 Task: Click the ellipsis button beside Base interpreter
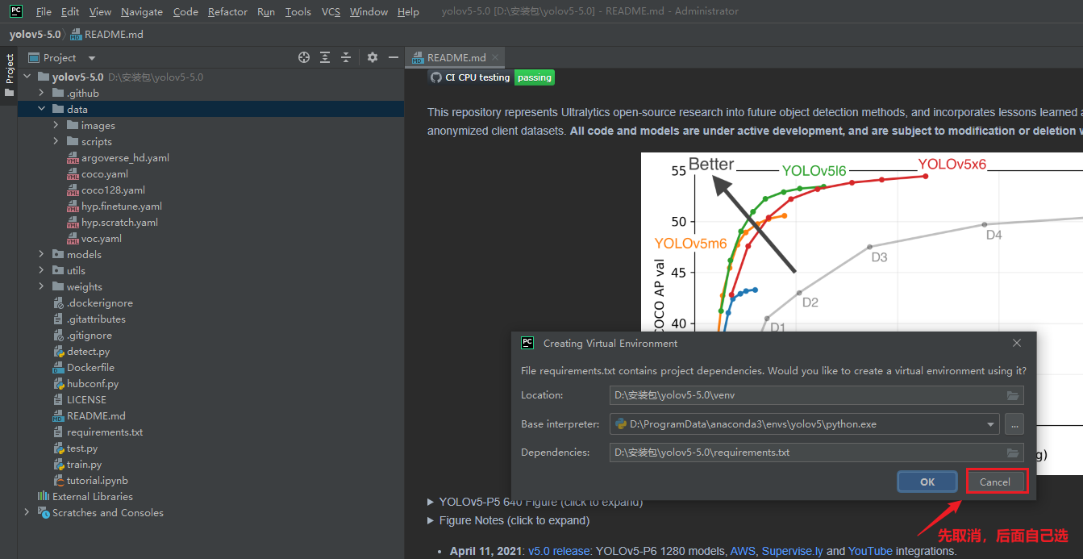coord(1014,423)
